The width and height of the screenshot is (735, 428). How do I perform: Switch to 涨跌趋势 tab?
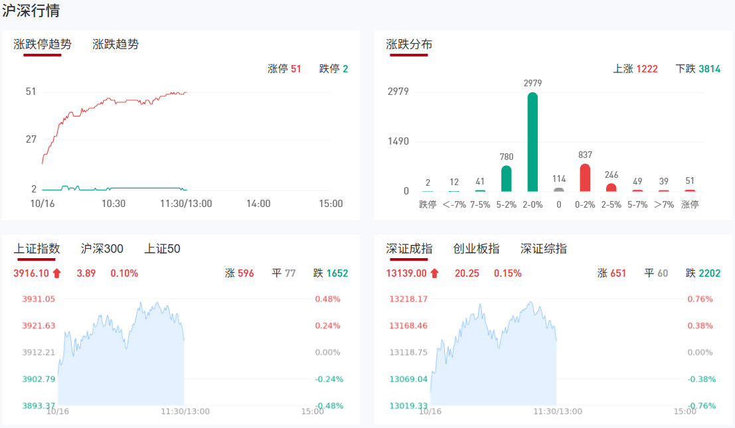pos(116,44)
